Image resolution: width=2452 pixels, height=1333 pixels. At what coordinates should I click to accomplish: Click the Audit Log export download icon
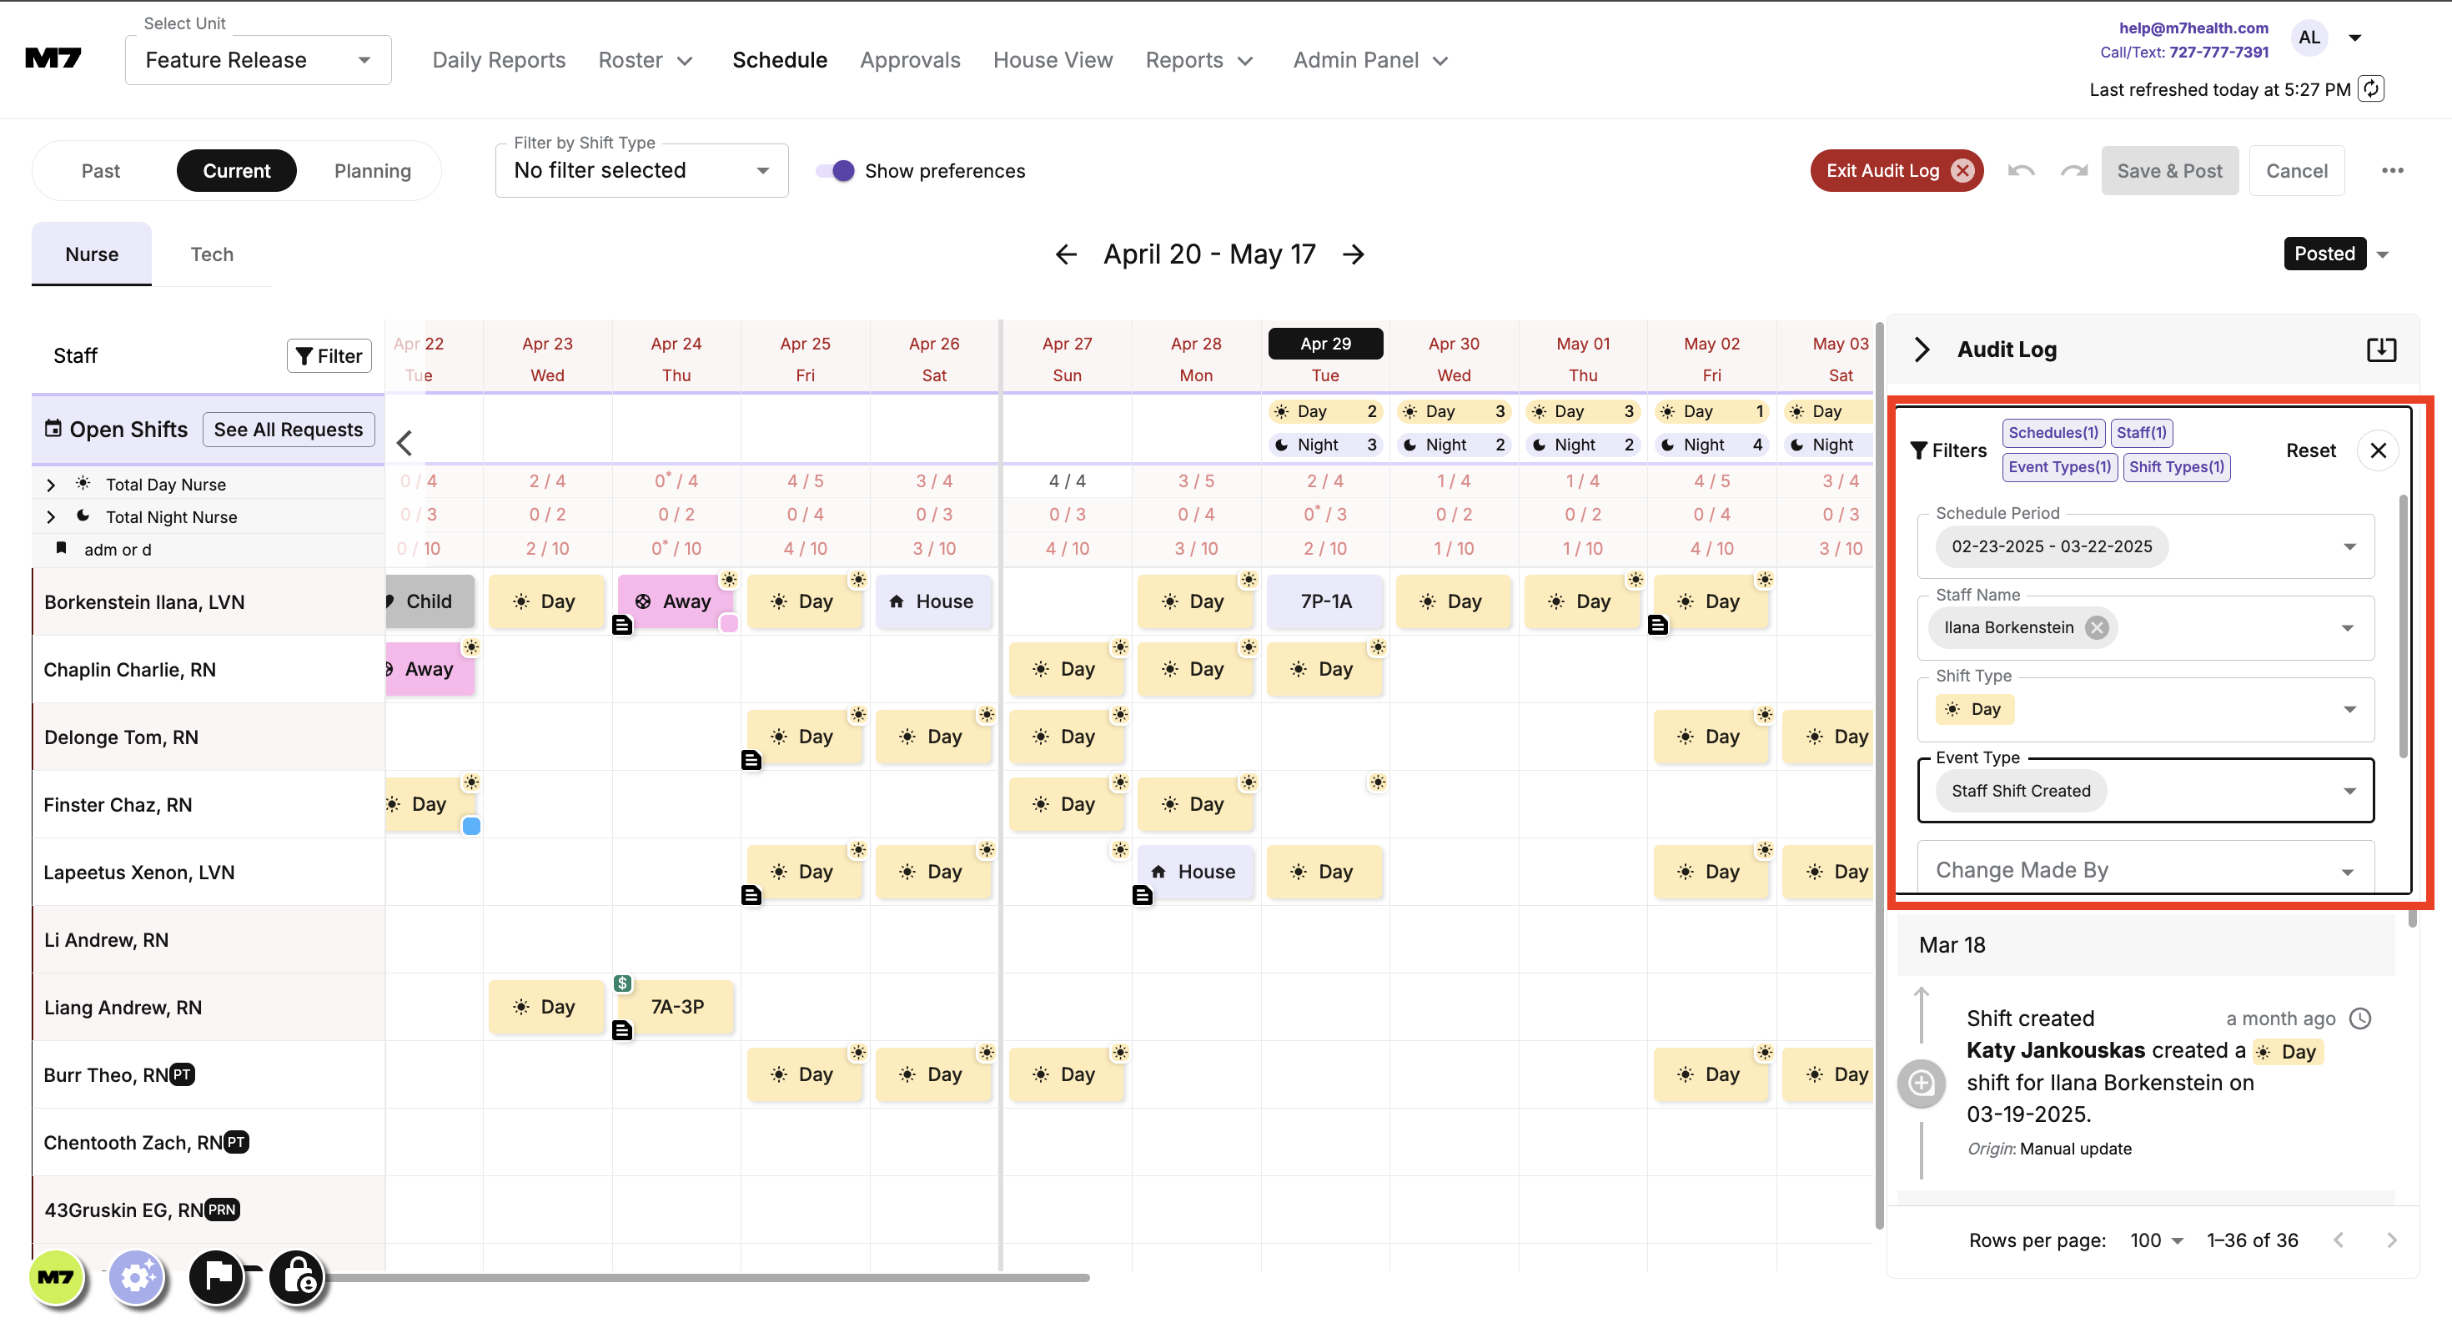click(x=2380, y=350)
